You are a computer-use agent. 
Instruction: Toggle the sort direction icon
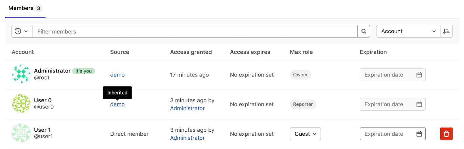(x=446, y=31)
